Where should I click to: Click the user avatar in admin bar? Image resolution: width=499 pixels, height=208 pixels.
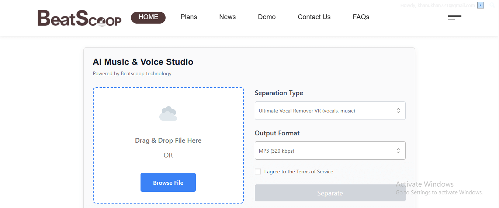pyautogui.click(x=480, y=5)
